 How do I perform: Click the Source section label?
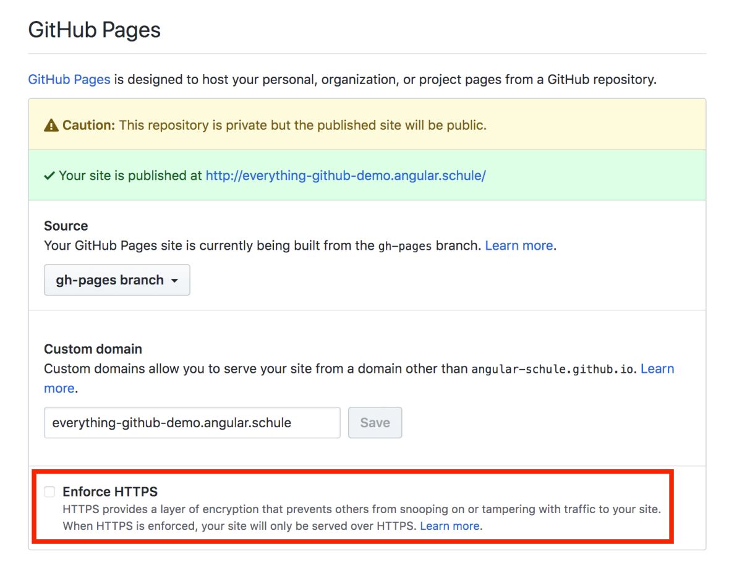click(x=66, y=226)
